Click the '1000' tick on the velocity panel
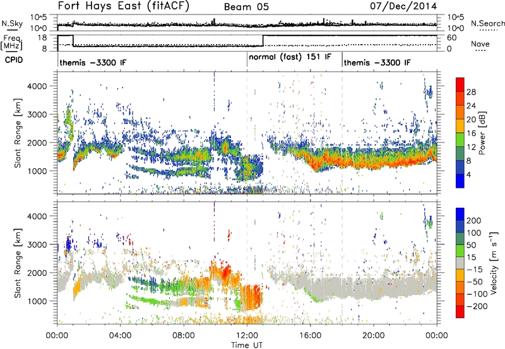This screenshot has width=505, height=349. click(x=37, y=301)
